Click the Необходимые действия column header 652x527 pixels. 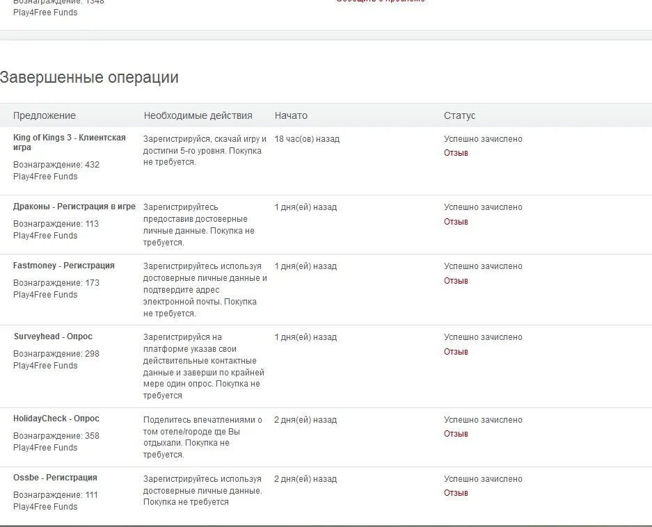tap(198, 115)
